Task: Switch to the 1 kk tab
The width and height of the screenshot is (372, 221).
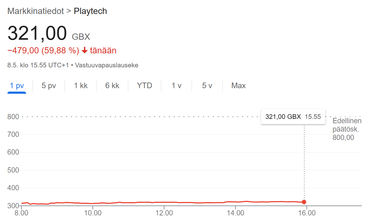Action: [x=81, y=86]
